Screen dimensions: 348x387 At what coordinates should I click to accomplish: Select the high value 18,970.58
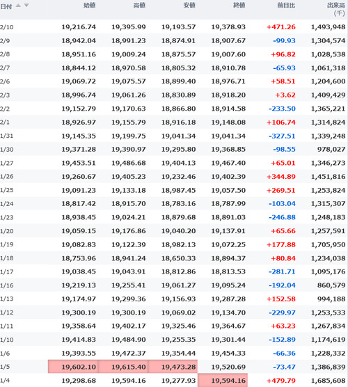point(129,68)
